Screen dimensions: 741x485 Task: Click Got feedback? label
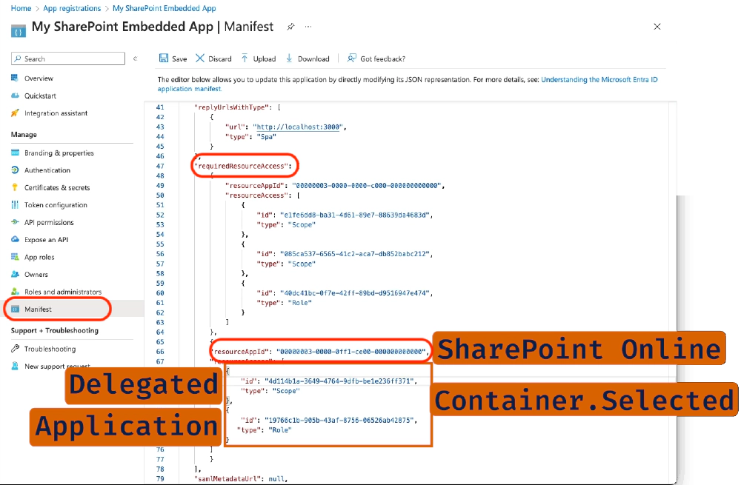coord(383,58)
